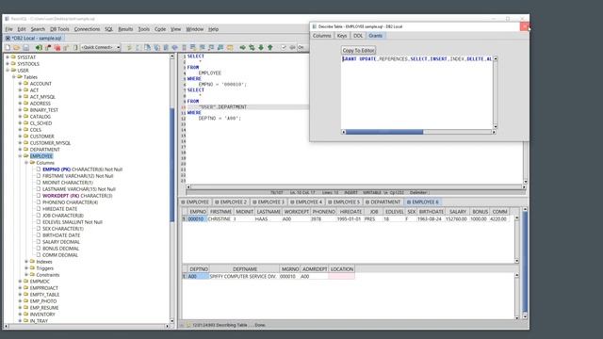
Task: Click the horizontal scrollbar thumb in Grants panel
Action: point(384,132)
